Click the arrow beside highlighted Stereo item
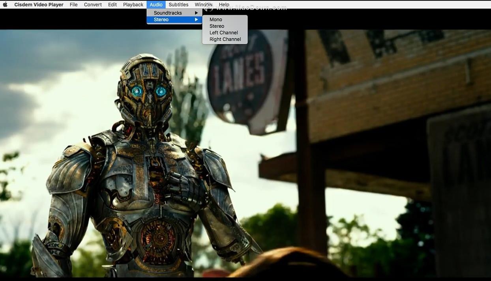The width and height of the screenshot is (491, 281). 196,20
